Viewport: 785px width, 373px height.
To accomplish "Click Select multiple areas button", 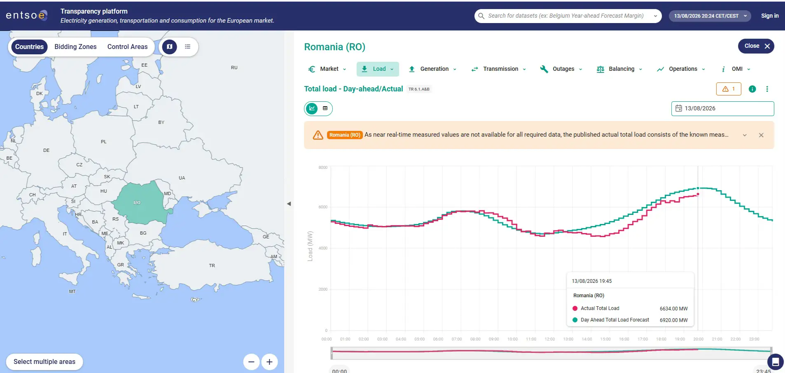I will 44,361.
